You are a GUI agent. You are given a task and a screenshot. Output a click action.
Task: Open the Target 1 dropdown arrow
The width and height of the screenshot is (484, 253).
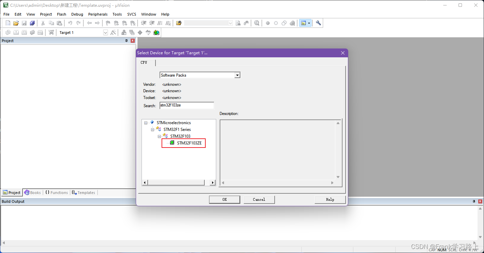click(106, 33)
